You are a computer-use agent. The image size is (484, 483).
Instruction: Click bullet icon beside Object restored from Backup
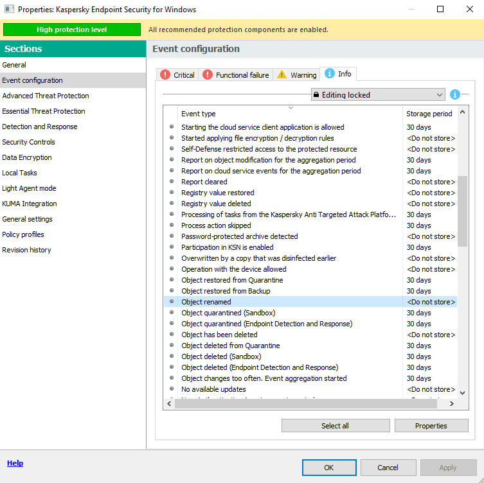[172, 290]
